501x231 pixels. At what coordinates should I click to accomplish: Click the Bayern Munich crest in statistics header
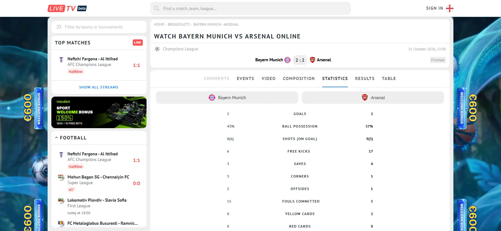tap(212, 98)
